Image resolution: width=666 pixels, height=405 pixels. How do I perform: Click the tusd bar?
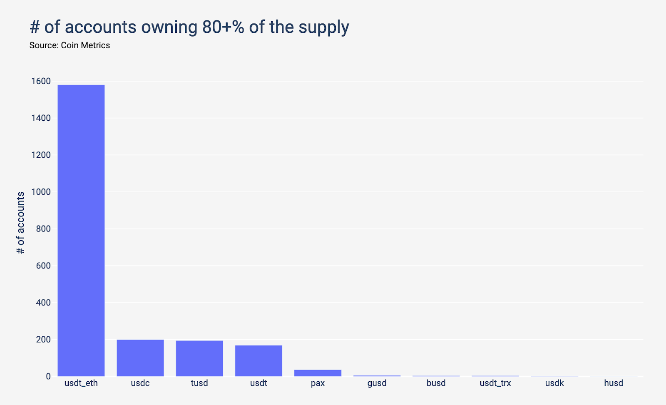[x=199, y=358]
